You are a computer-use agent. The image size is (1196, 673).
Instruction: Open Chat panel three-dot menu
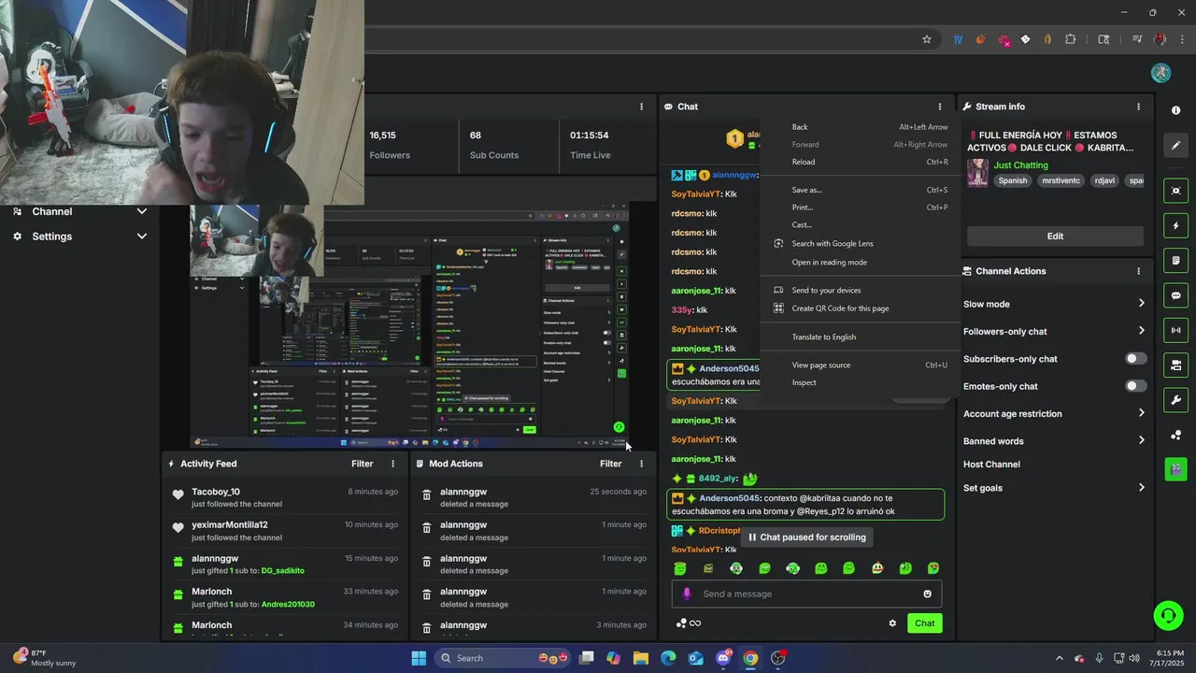coord(940,107)
